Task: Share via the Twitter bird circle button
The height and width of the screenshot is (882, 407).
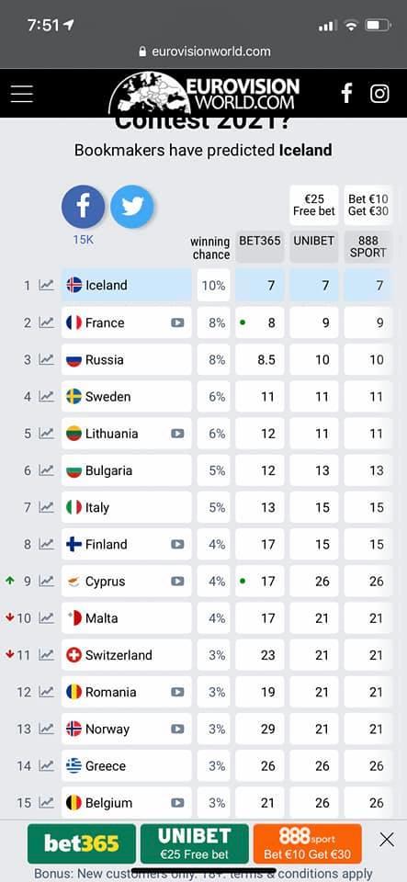Action: [132, 207]
